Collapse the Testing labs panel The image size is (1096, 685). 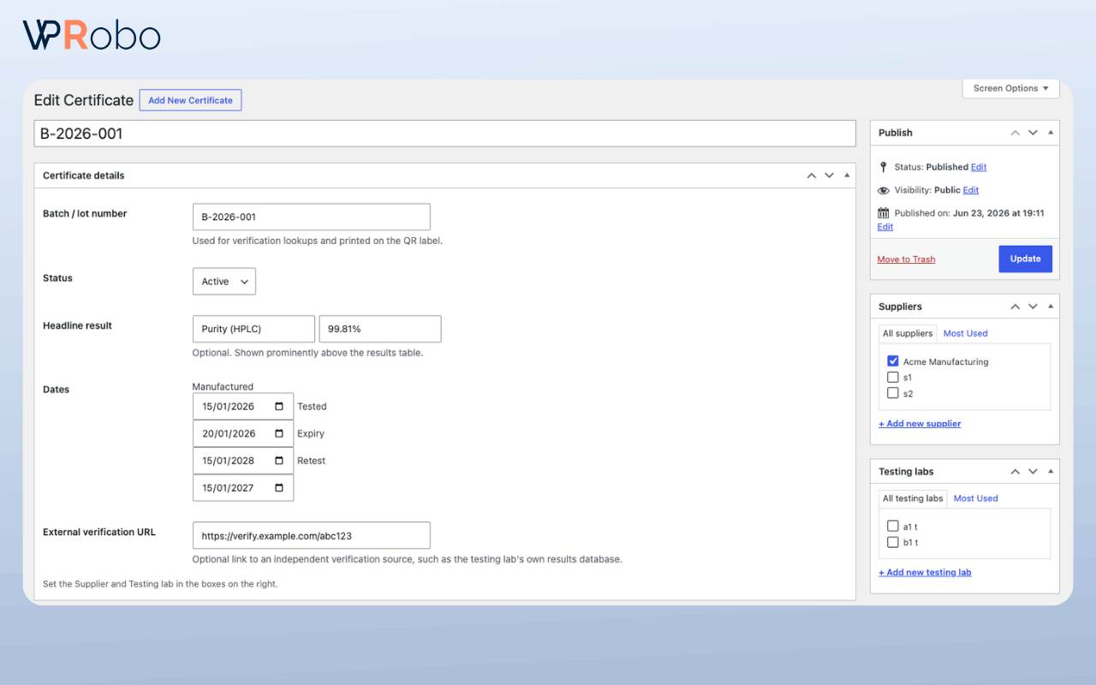(x=1051, y=472)
